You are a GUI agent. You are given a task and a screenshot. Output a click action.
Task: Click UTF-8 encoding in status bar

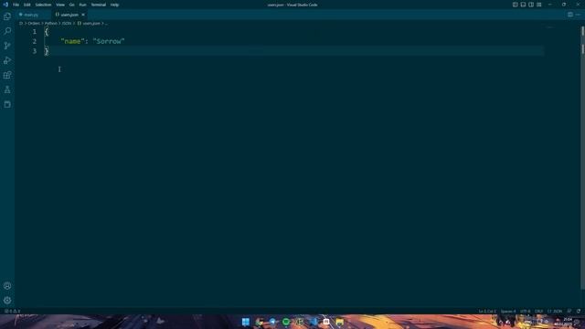tap(525, 311)
